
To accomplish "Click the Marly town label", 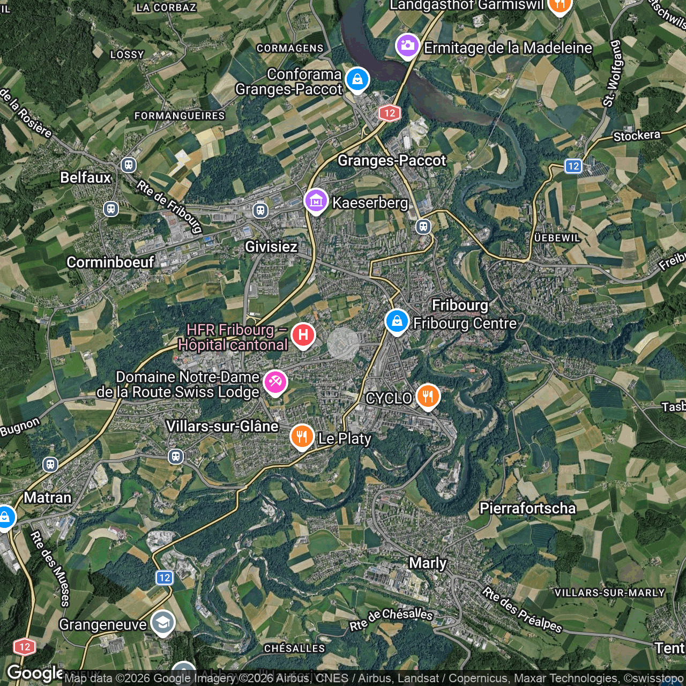I will [x=428, y=563].
